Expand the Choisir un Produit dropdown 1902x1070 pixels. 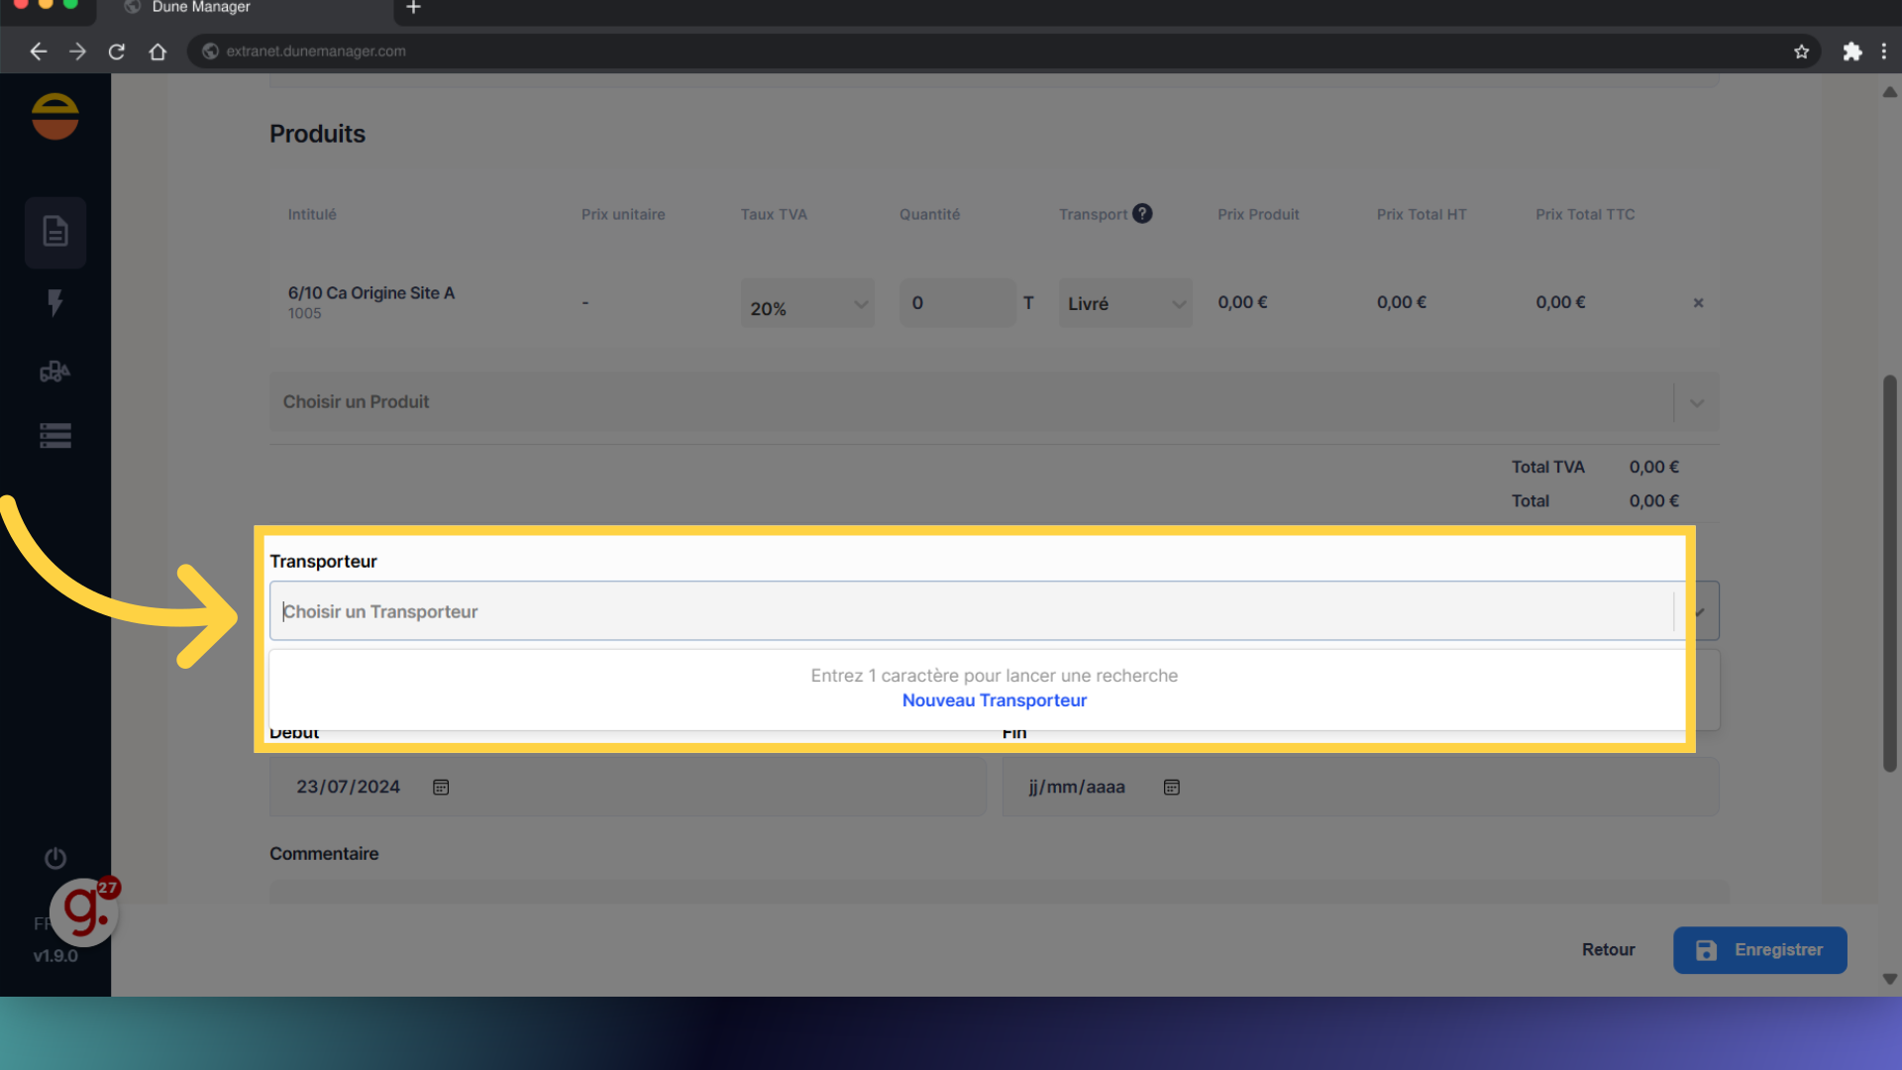[1696, 403]
